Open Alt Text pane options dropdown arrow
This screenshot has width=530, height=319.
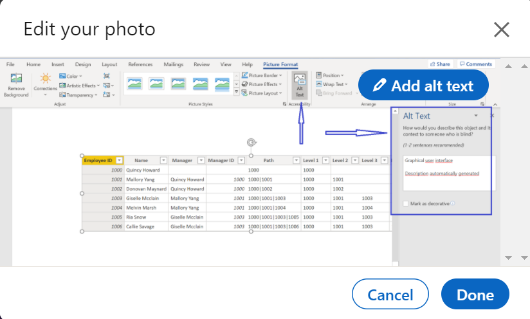476,116
